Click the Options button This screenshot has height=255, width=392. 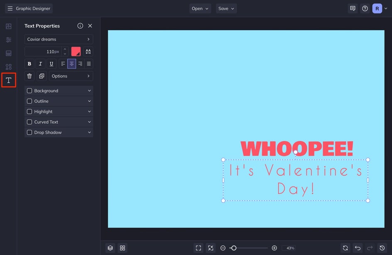[x=71, y=76]
